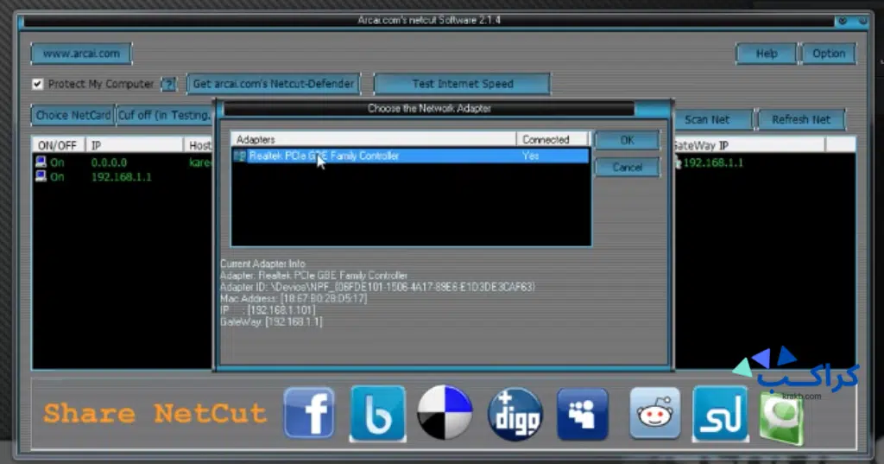The image size is (884, 464).
Task: Click Scan Net button
Action: click(712, 119)
